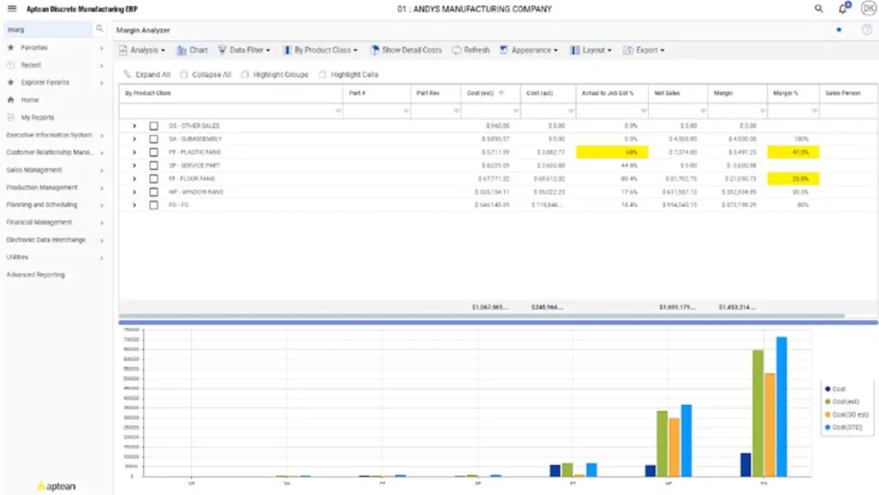
Task: Check the SP - SERVICE PART row checkbox
Action: point(154,166)
